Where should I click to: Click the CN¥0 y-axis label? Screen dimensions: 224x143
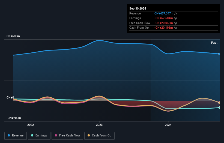(10, 97)
